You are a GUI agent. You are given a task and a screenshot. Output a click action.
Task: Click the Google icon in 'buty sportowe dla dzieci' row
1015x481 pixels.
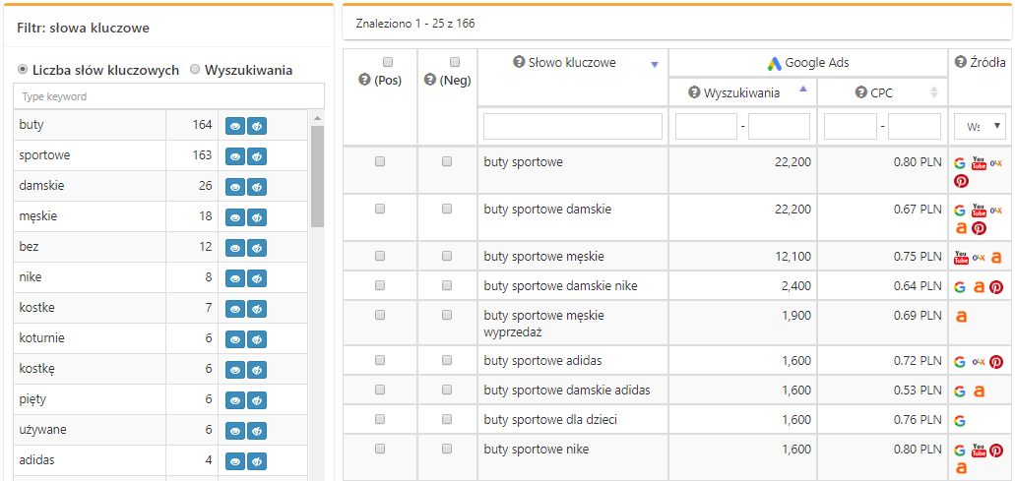tap(960, 421)
